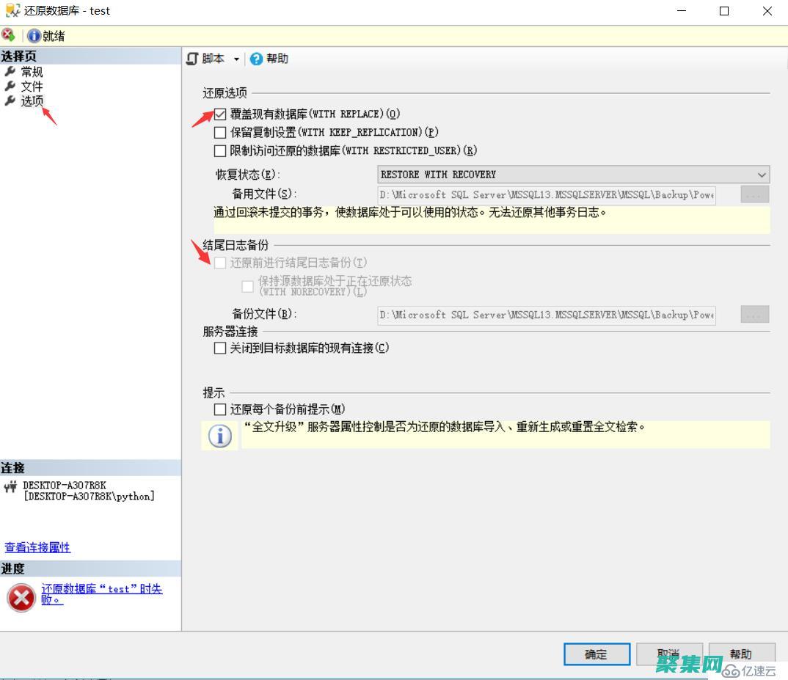Open the 查看连接属性 link
The image size is (788, 680).
[x=36, y=546]
